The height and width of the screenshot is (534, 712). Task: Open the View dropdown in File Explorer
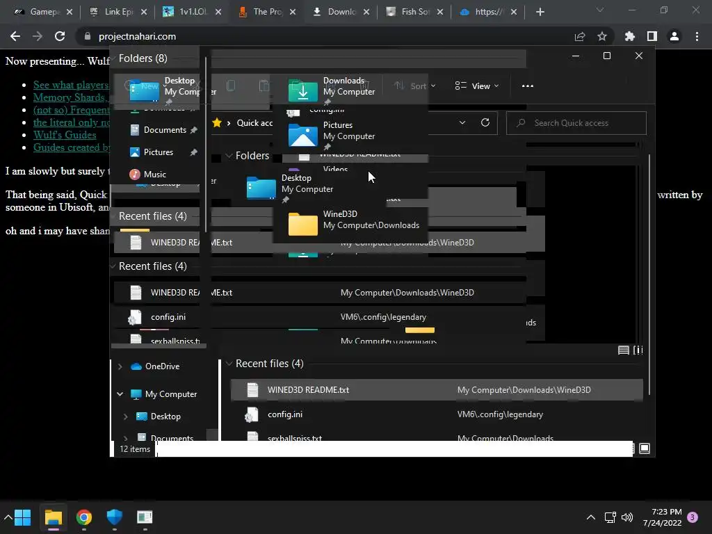(x=477, y=86)
